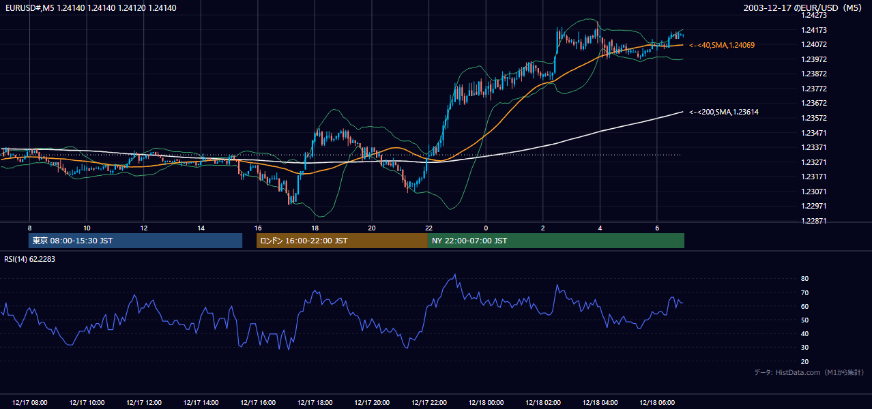Click the NY 22:00-07:00 JST session bar
The height and width of the screenshot is (409, 872).
[556, 241]
